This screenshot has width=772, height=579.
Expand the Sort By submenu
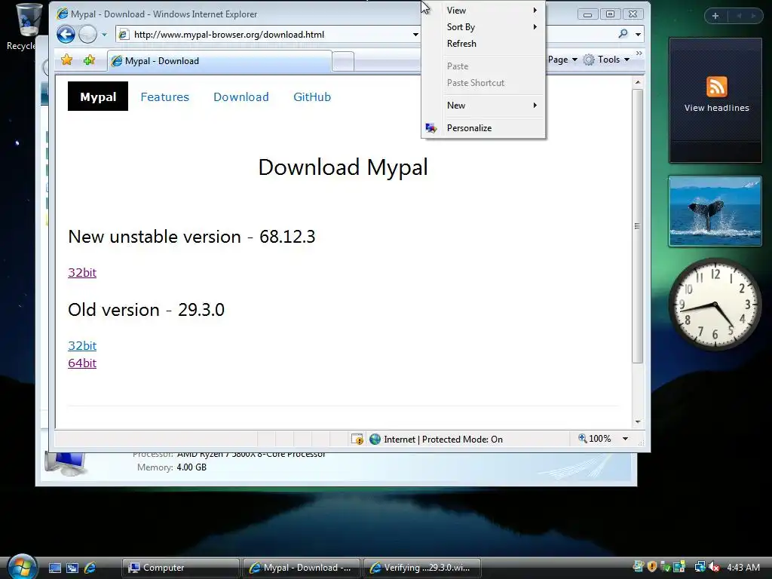(x=483, y=27)
